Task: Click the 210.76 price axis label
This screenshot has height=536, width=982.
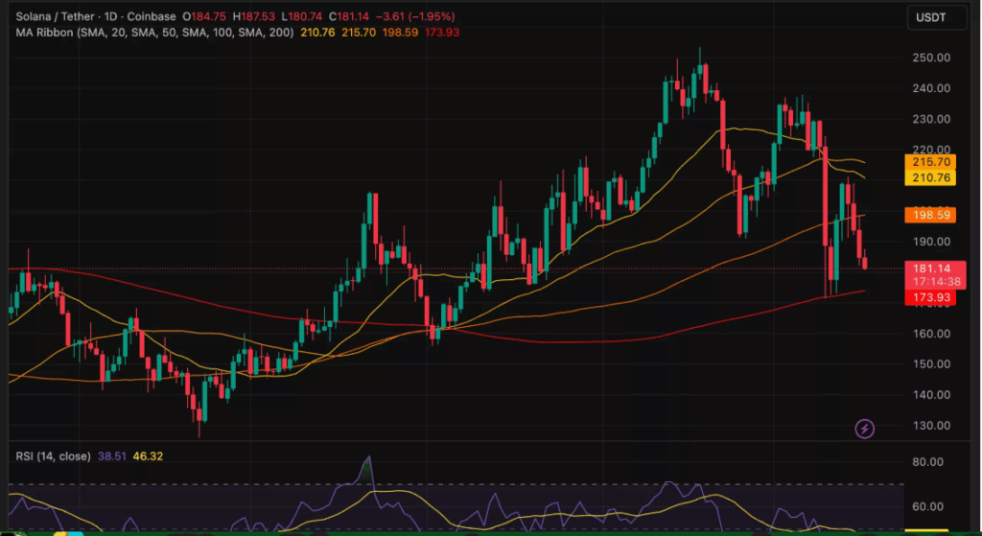Action: click(x=928, y=178)
